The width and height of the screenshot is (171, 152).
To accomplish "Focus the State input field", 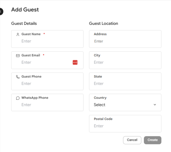I will pyautogui.click(x=125, y=81).
